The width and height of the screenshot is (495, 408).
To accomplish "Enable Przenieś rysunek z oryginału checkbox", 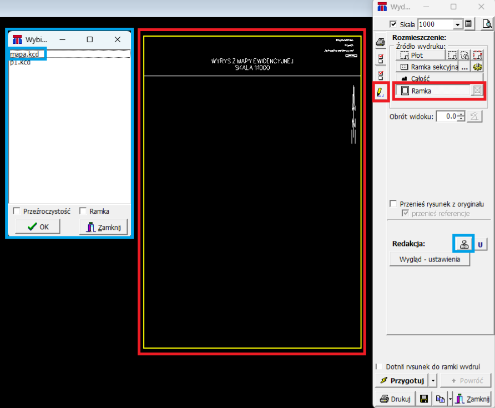I will pyautogui.click(x=393, y=204).
